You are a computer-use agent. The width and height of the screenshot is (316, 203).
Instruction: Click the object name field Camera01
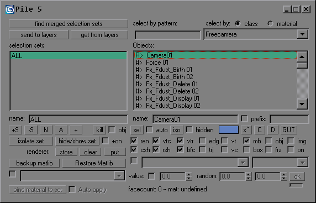tap(195, 119)
